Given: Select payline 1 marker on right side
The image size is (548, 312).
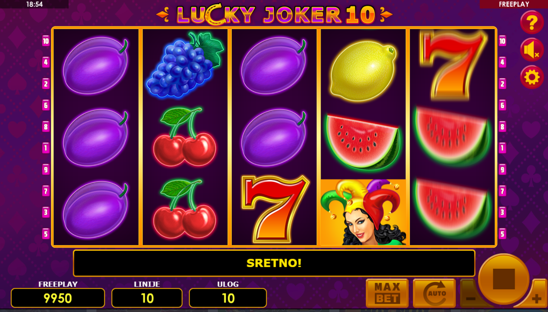Looking at the screenshot, I should [x=502, y=148].
